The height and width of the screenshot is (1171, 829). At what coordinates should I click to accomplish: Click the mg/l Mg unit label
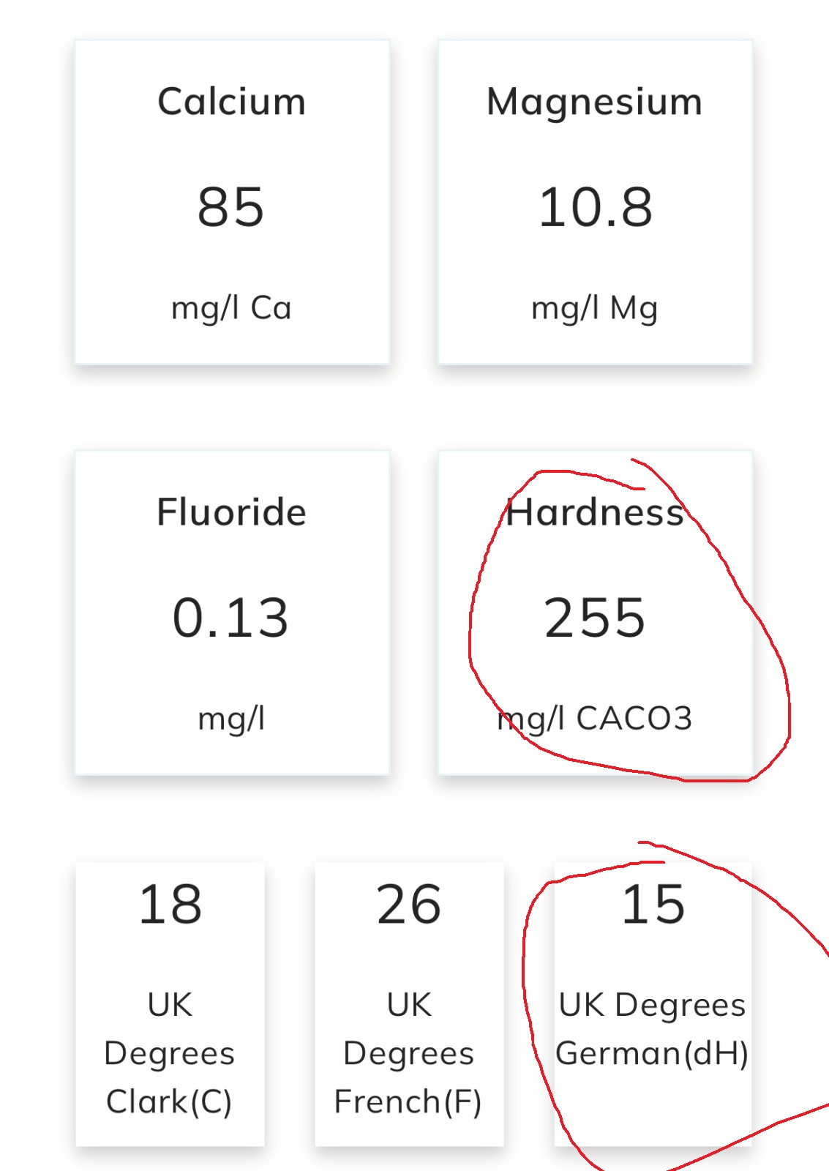click(594, 308)
